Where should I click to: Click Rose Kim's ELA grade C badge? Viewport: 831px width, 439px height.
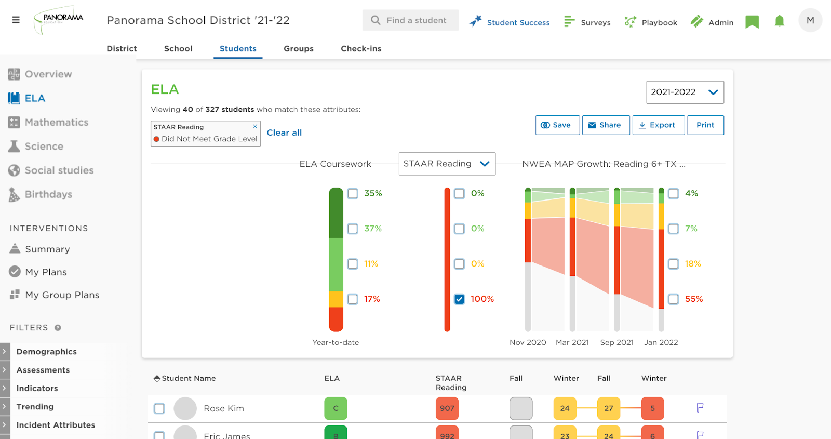point(336,408)
